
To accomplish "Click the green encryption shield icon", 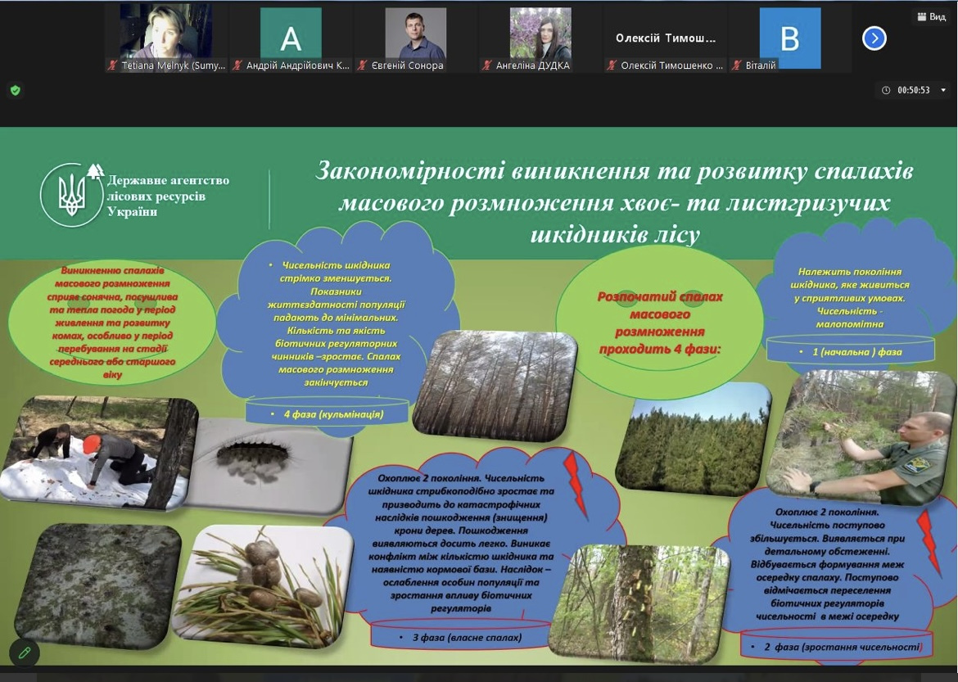I will [x=15, y=90].
